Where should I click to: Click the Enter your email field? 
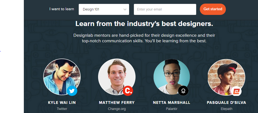coord(165,9)
